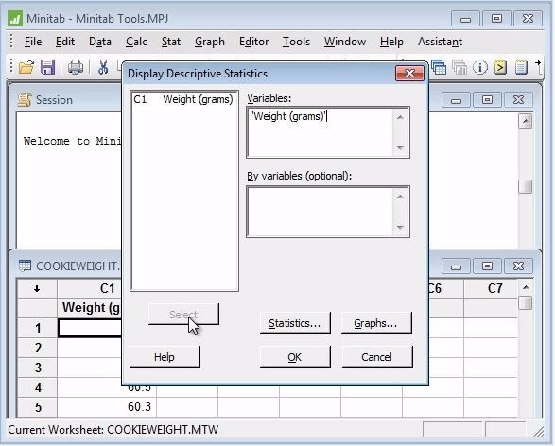Click the cell containing 60.3
The width and height of the screenshot is (555, 446).
[107, 406]
